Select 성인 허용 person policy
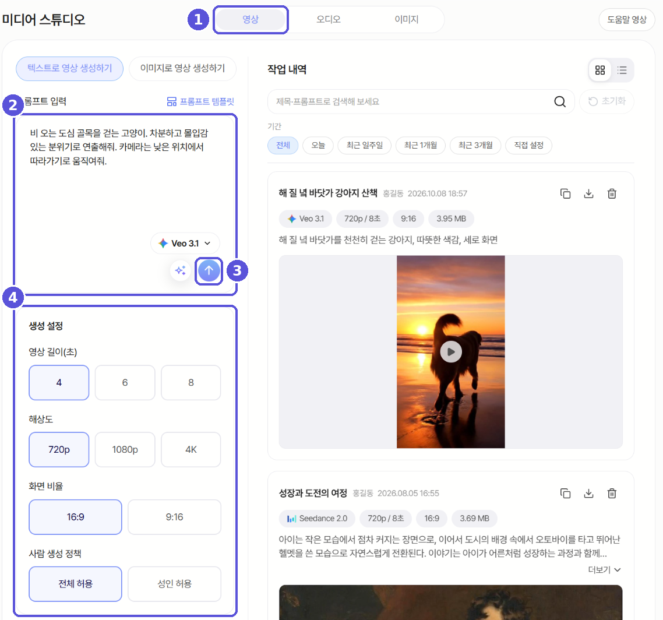This screenshot has height=620, width=663. click(174, 584)
